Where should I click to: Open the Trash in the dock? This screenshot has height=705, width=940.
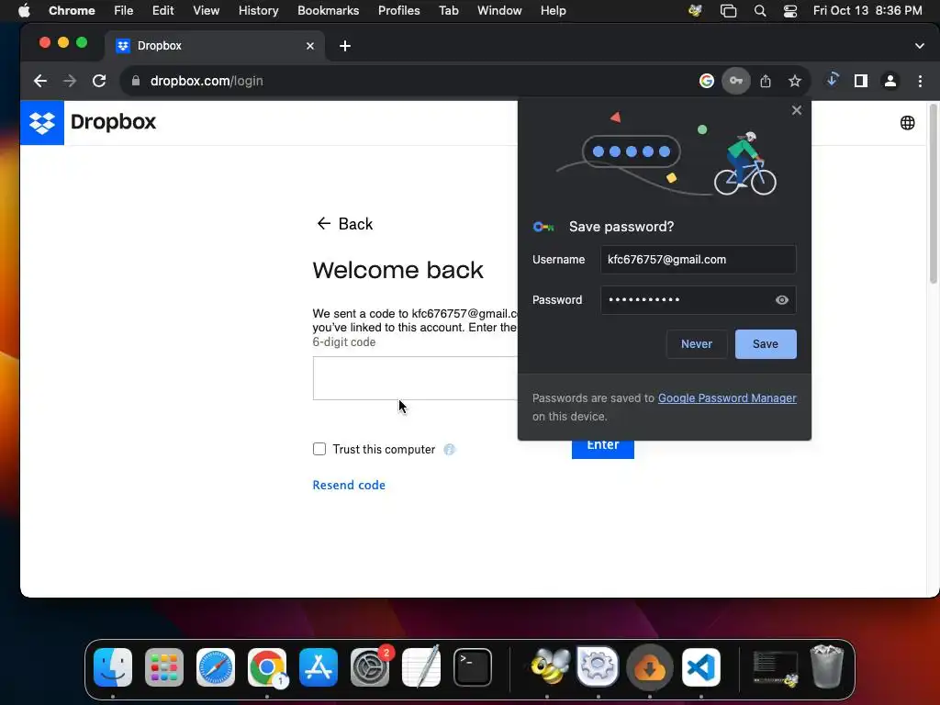[827, 666]
